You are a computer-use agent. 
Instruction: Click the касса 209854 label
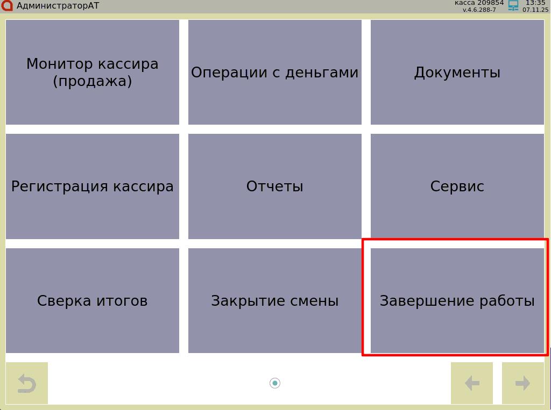(479, 3)
